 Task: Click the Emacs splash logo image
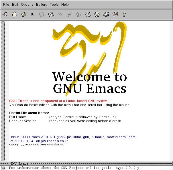pyautogui.click(x=89, y=60)
